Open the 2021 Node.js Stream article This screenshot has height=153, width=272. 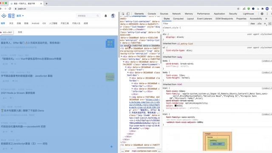pos(18,93)
